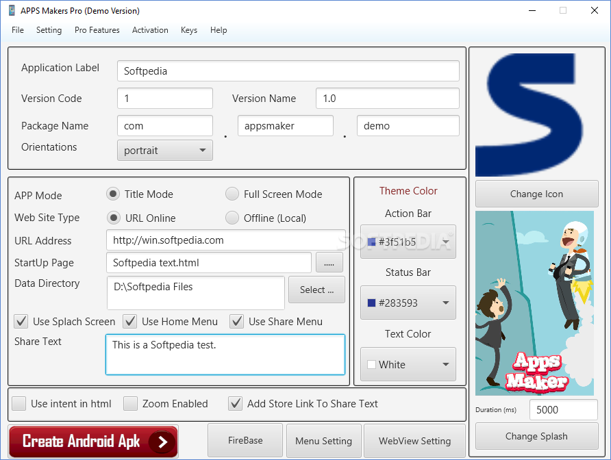Click package name field containing com

(x=165, y=126)
